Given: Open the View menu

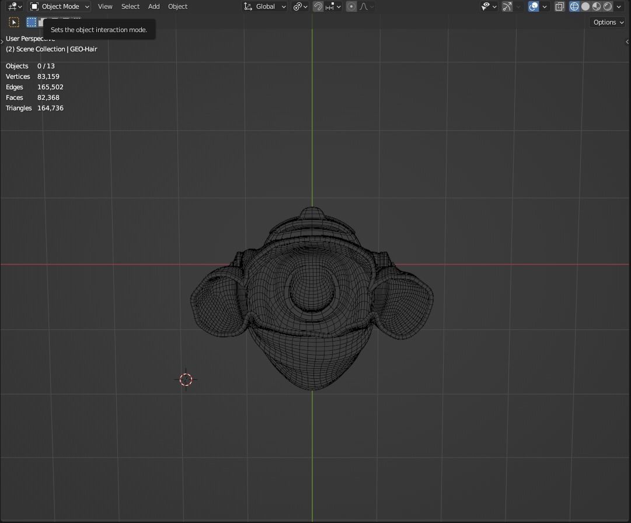Looking at the screenshot, I should click(x=105, y=6).
